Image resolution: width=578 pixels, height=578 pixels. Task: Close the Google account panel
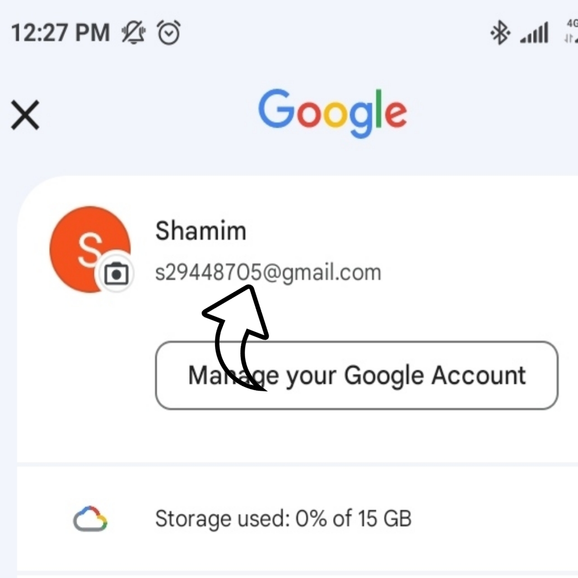(25, 115)
